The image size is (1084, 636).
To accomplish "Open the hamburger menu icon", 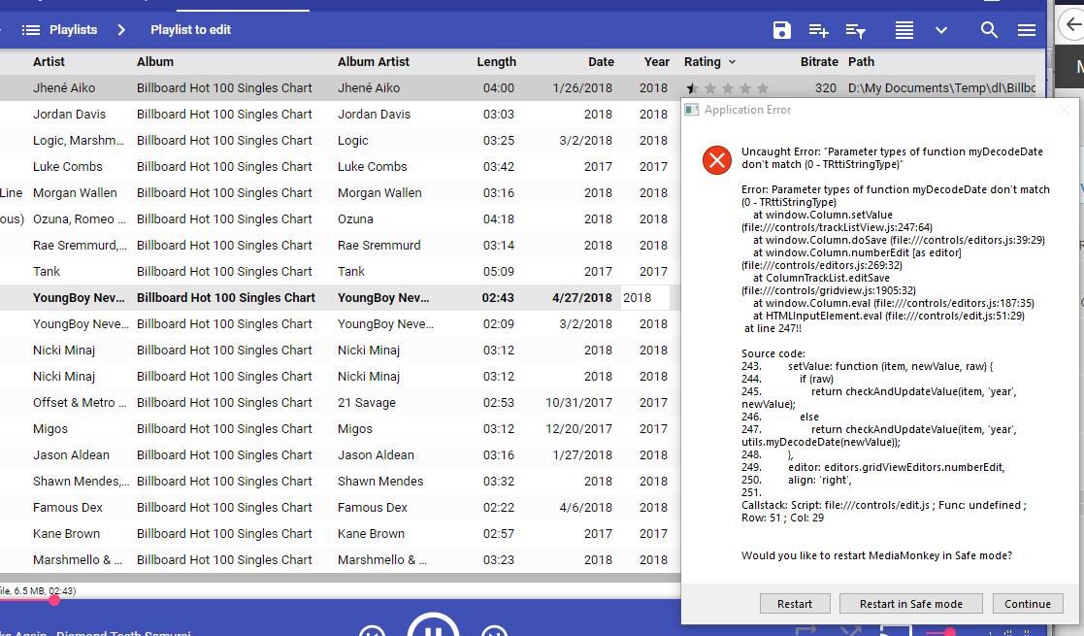I will click(1027, 30).
